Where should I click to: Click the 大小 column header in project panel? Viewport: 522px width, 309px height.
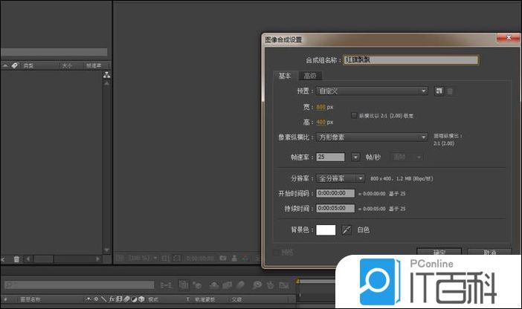click(67, 65)
